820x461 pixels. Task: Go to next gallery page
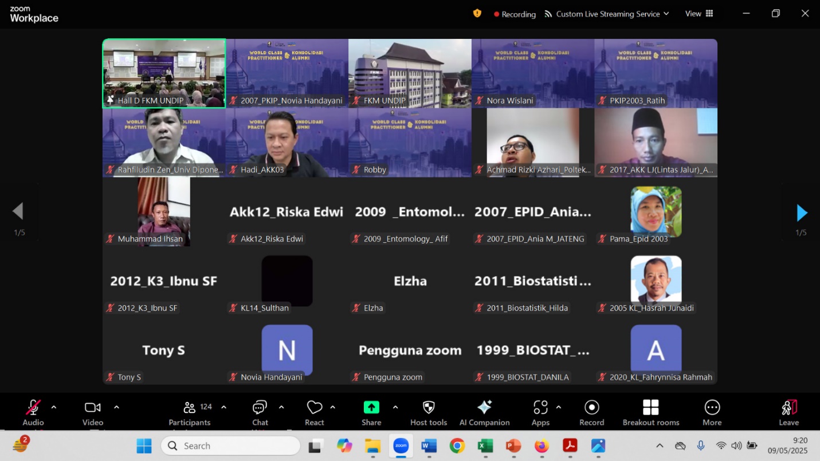click(802, 213)
